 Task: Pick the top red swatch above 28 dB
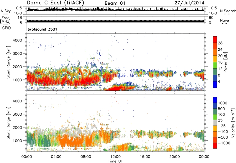(x=215, y=39)
